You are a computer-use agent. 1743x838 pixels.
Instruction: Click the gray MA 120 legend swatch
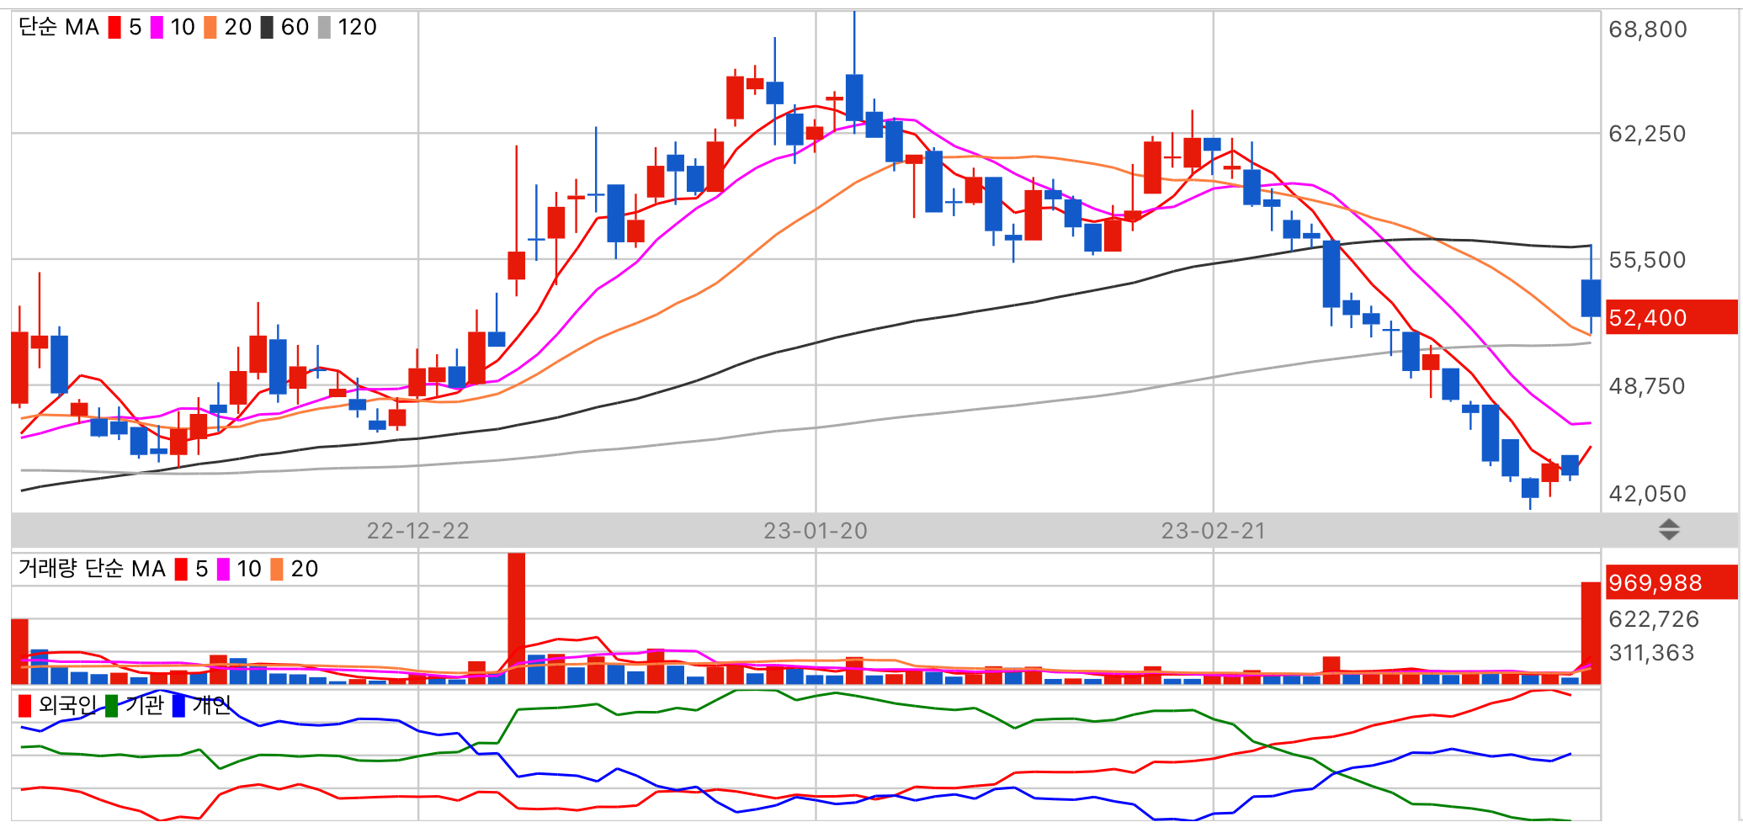coord(324,28)
